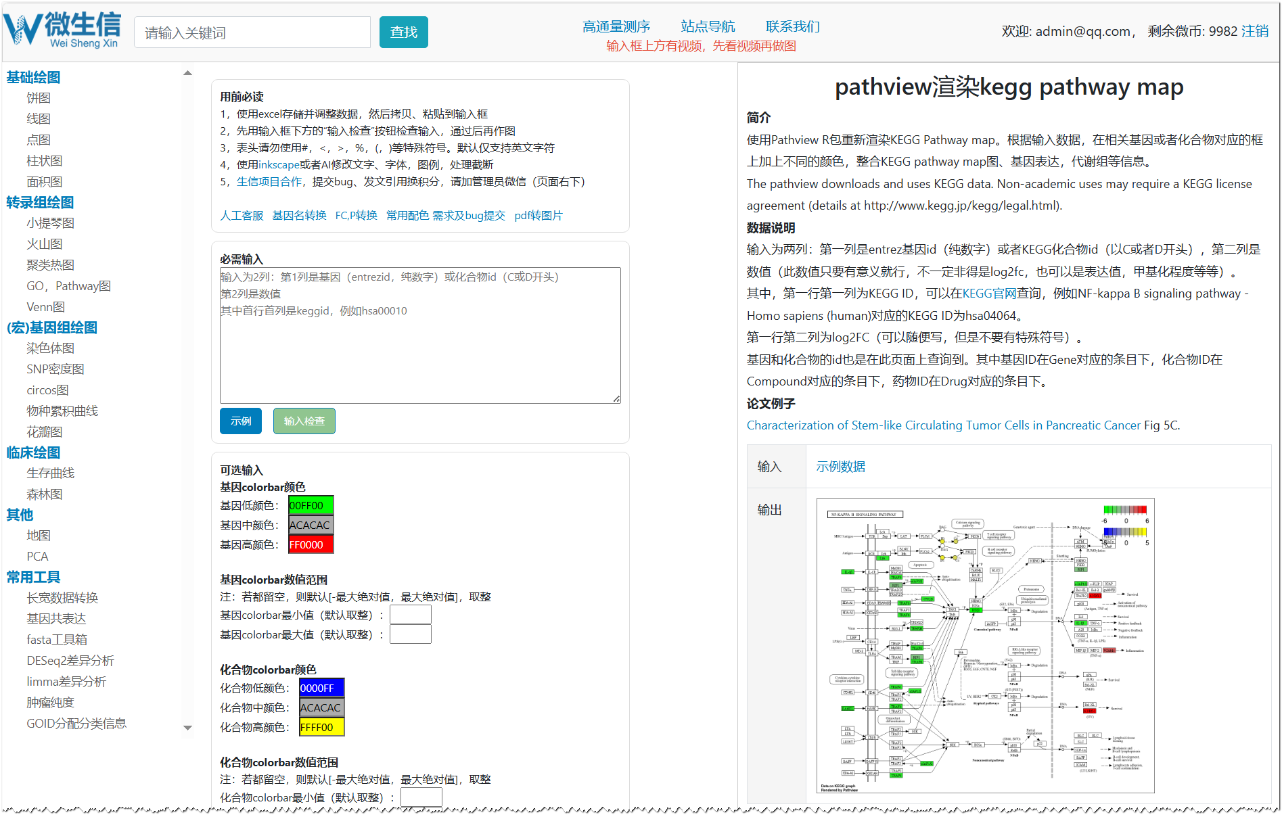Open the 高通量测序 nav link
The image size is (1282, 819).
pos(616,26)
